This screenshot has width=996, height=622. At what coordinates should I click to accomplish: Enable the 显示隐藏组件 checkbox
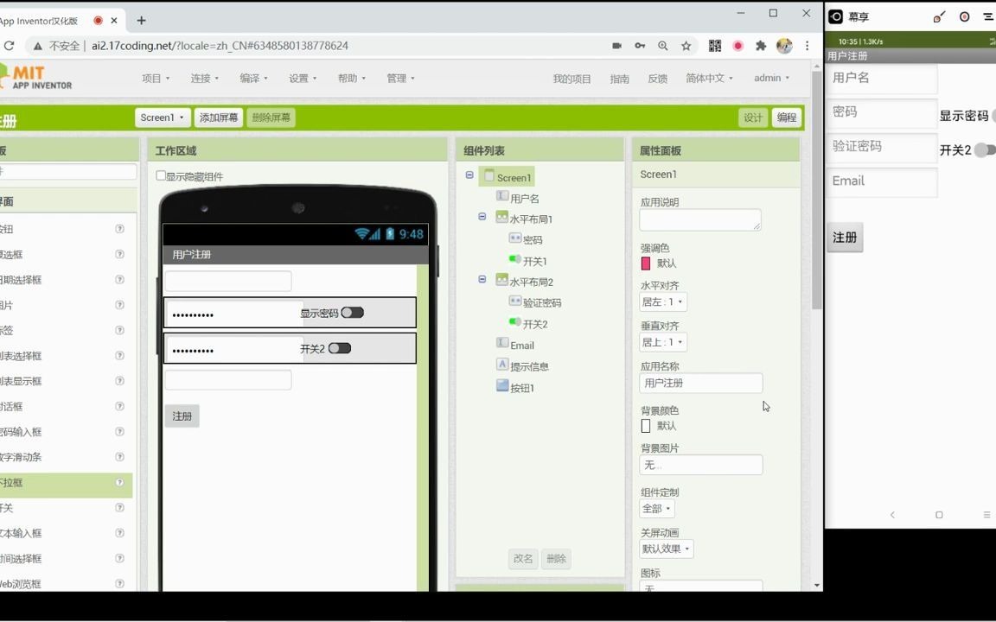coord(161,175)
